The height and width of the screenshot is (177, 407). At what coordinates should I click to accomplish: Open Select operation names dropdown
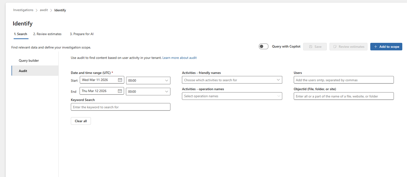(x=232, y=96)
